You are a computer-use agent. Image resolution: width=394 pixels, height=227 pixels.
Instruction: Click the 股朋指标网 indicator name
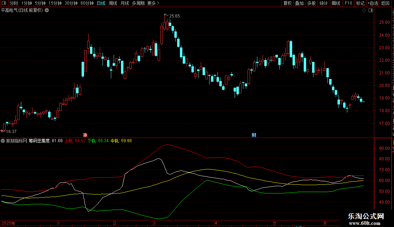[17, 141]
